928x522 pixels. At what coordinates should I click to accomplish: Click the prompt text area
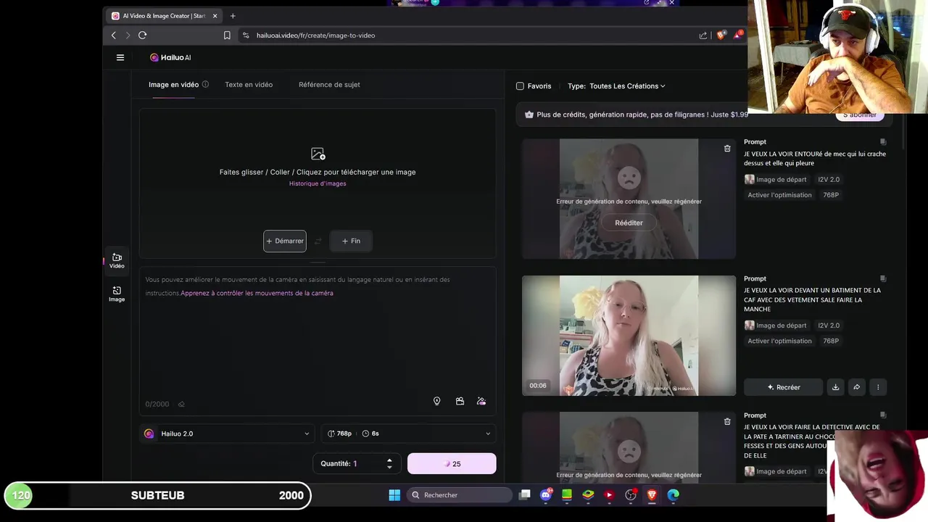[x=318, y=341]
